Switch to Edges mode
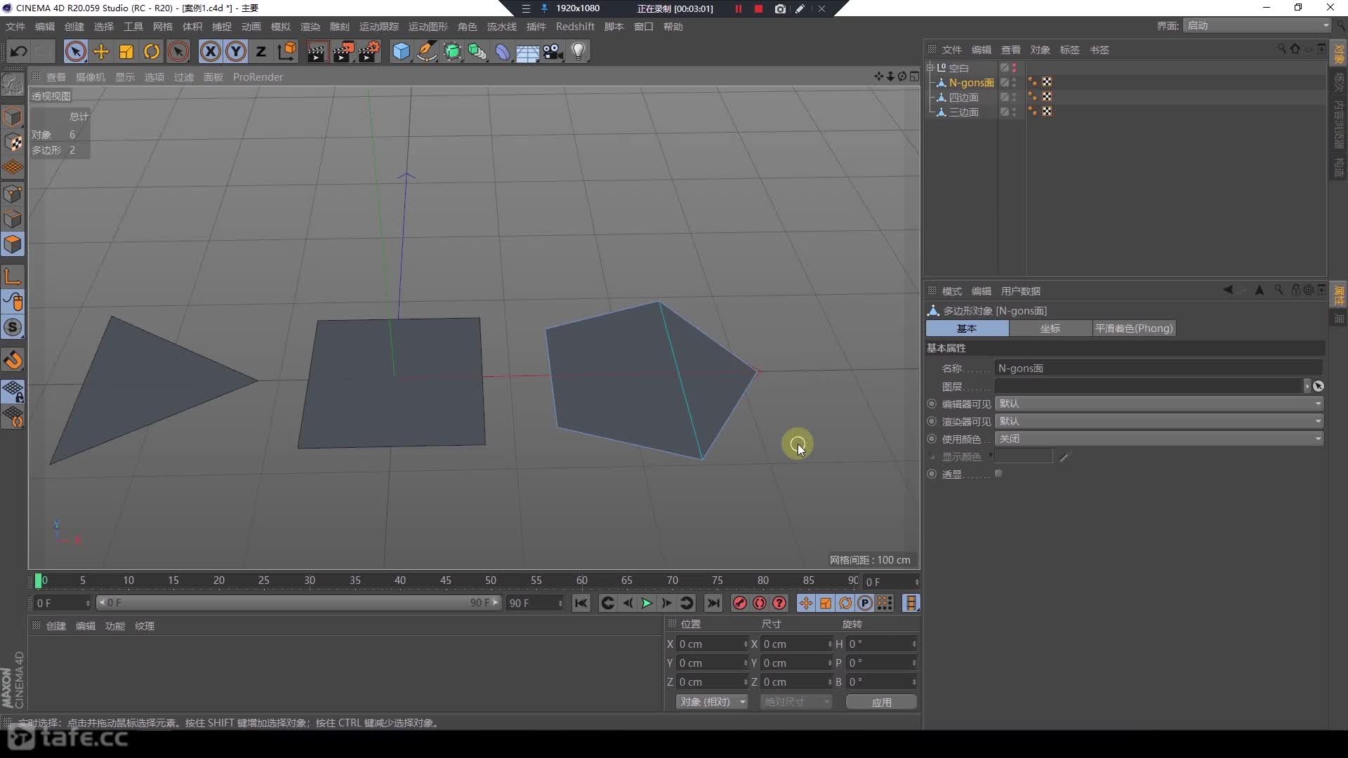Image resolution: width=1348 pixels, height=758 pixels. 13,219
